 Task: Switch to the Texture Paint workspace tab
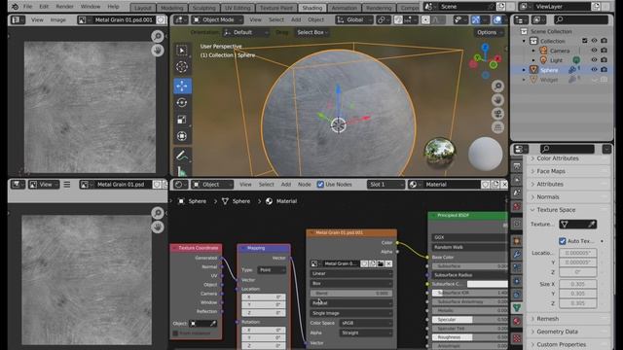(x=276, y=8)
